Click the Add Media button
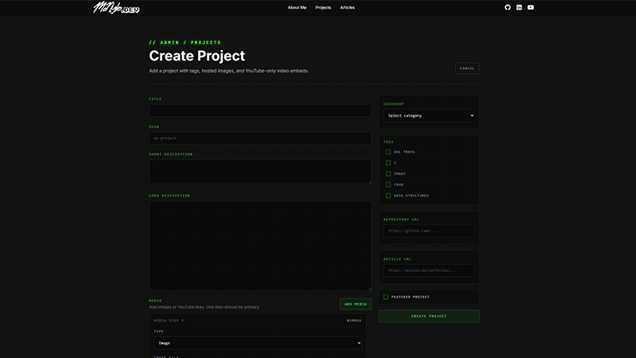Image resolution: width=636 pixels, height=358 pixels. pyautogui.click(x=355, y=304)
